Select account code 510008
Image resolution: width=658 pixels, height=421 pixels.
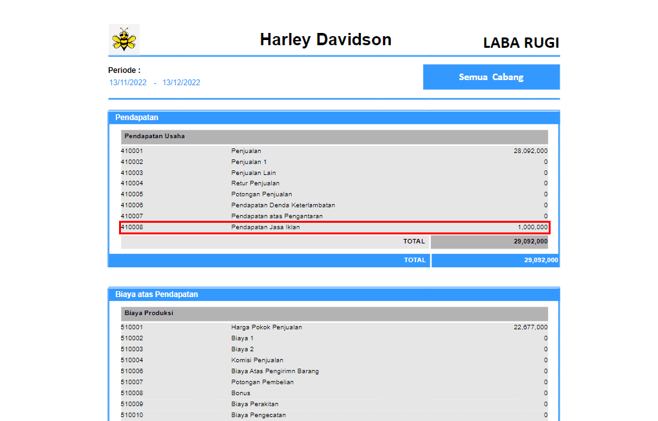[132, 393]
